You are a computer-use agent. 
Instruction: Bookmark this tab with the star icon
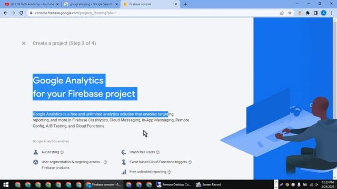pyautogui.click(x=290, y=13)
